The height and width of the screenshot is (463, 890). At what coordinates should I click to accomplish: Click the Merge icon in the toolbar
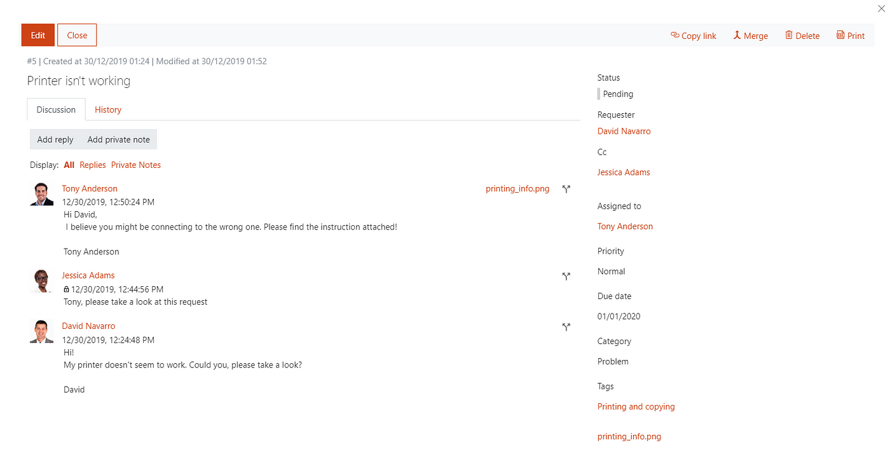(737, 35)
